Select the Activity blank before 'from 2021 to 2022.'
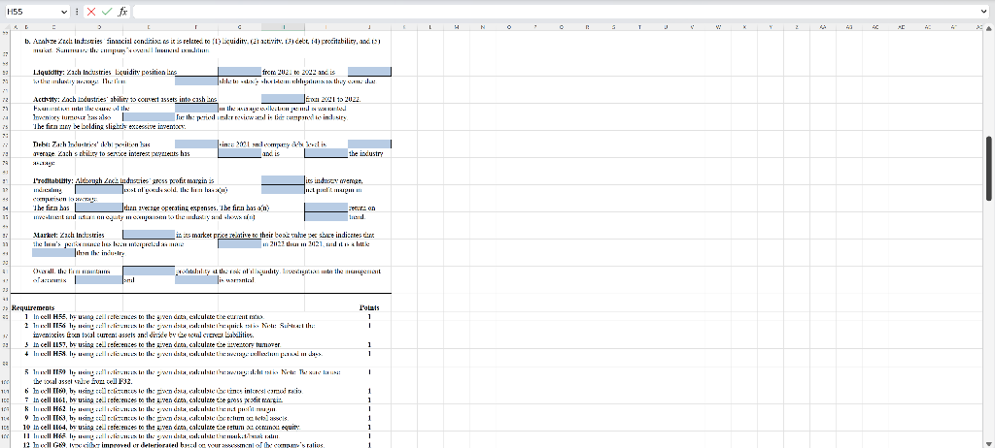This screenshot has height=448, width=995. tap(283, 100)
